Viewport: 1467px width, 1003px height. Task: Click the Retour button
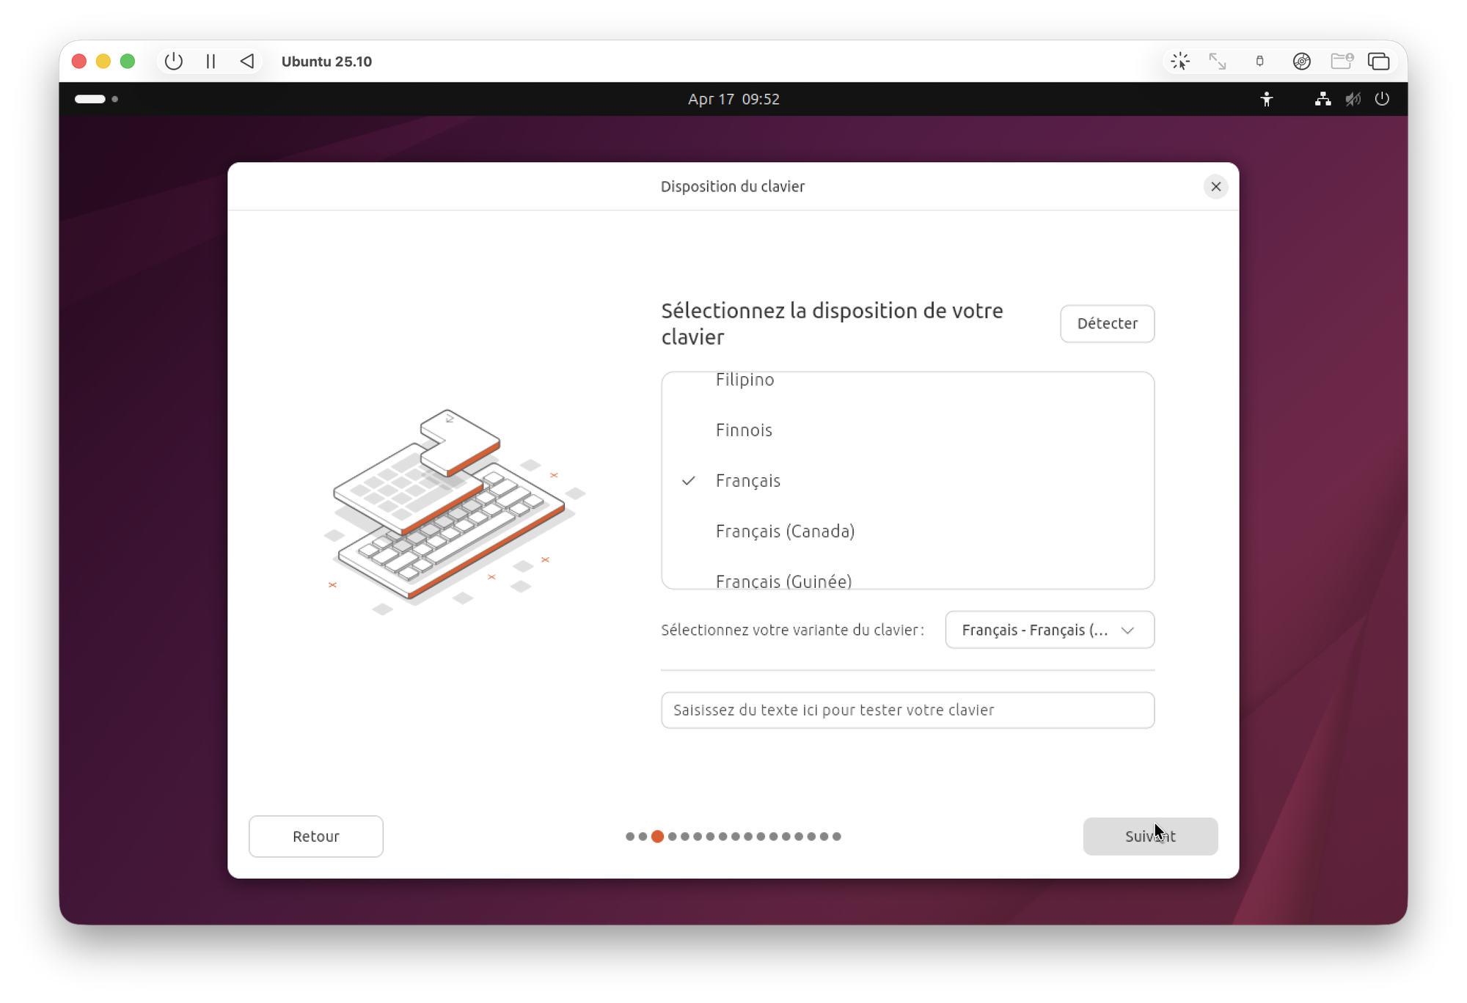[x=315, y=837]
